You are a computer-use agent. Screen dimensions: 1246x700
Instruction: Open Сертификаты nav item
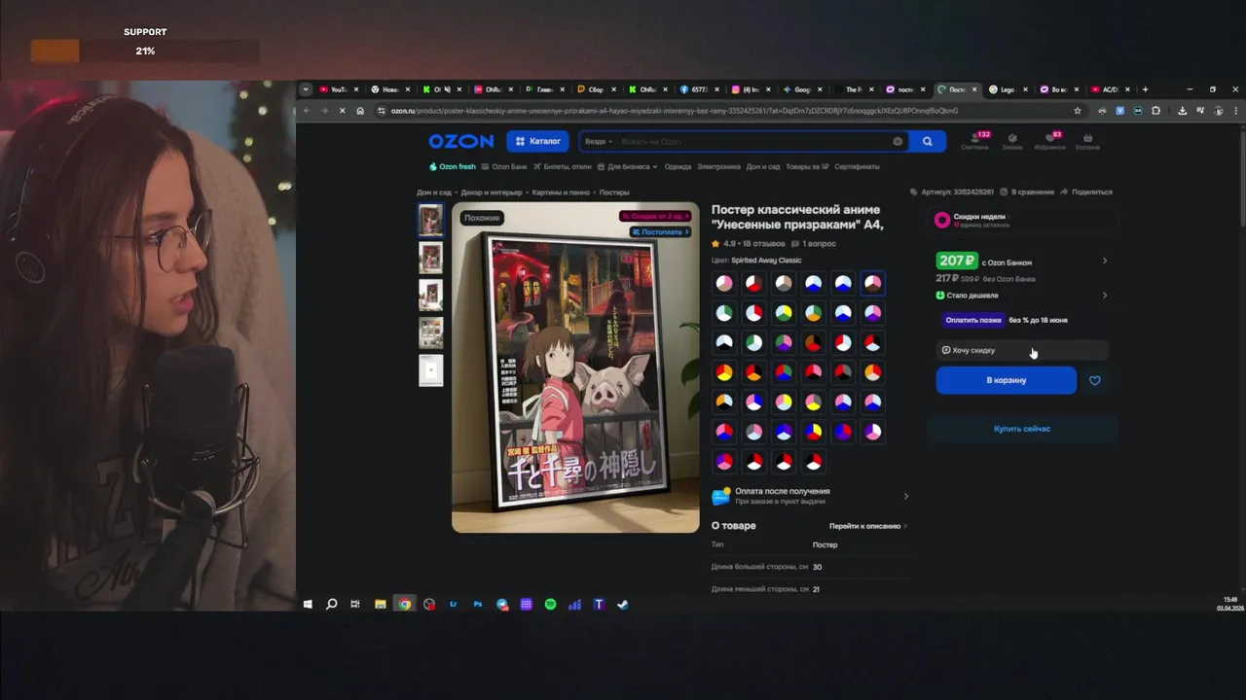857,166
